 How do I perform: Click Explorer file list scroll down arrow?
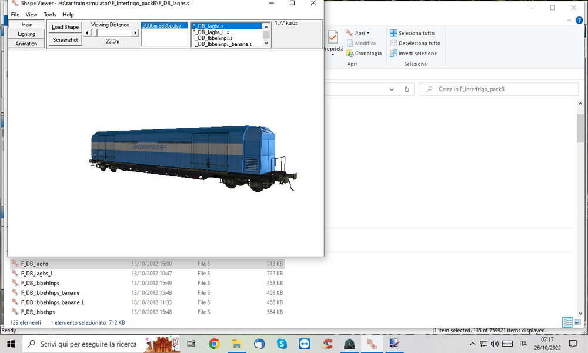(580, 314)
